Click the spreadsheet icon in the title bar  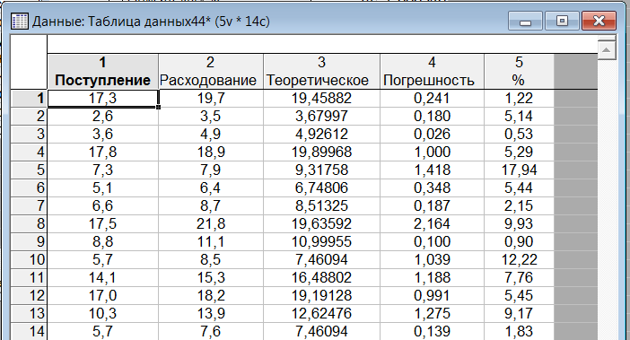(19, 22)
